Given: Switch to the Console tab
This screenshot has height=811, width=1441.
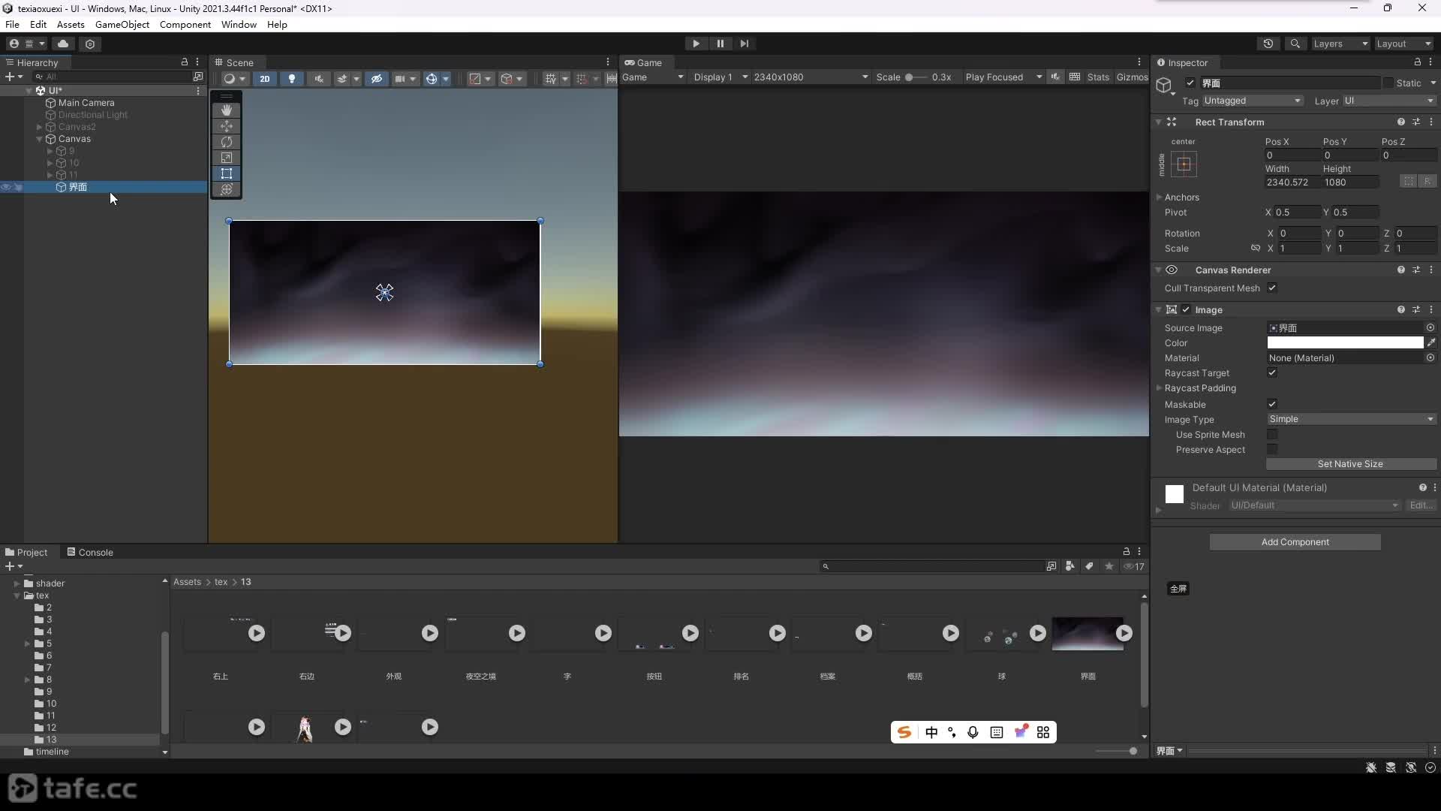Looking at the screenshot, I should tap(90, 552).
